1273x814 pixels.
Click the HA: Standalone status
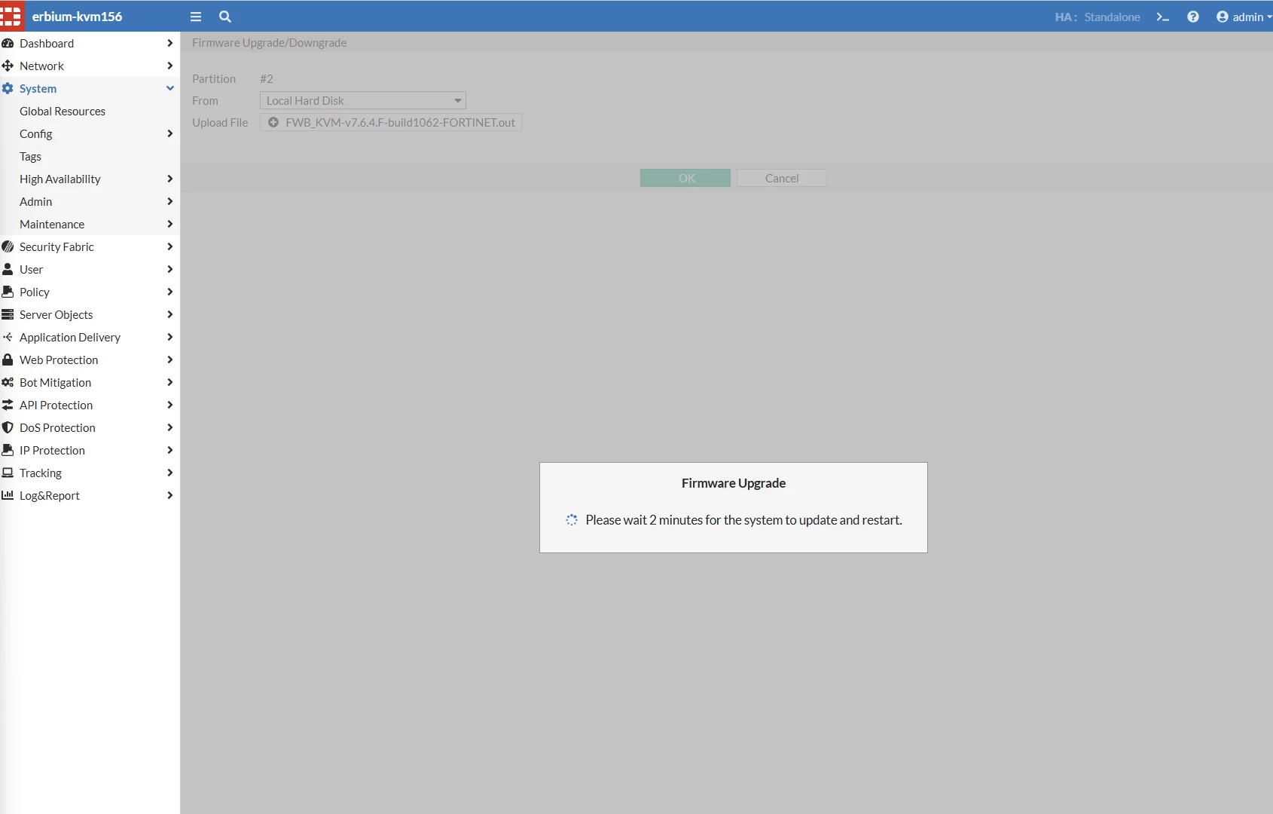coord(1097,17)
